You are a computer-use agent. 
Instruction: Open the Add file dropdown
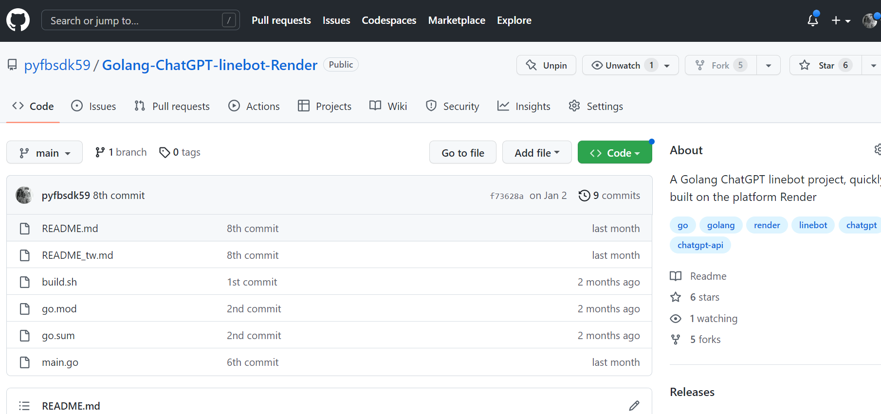tap(537, 152)
